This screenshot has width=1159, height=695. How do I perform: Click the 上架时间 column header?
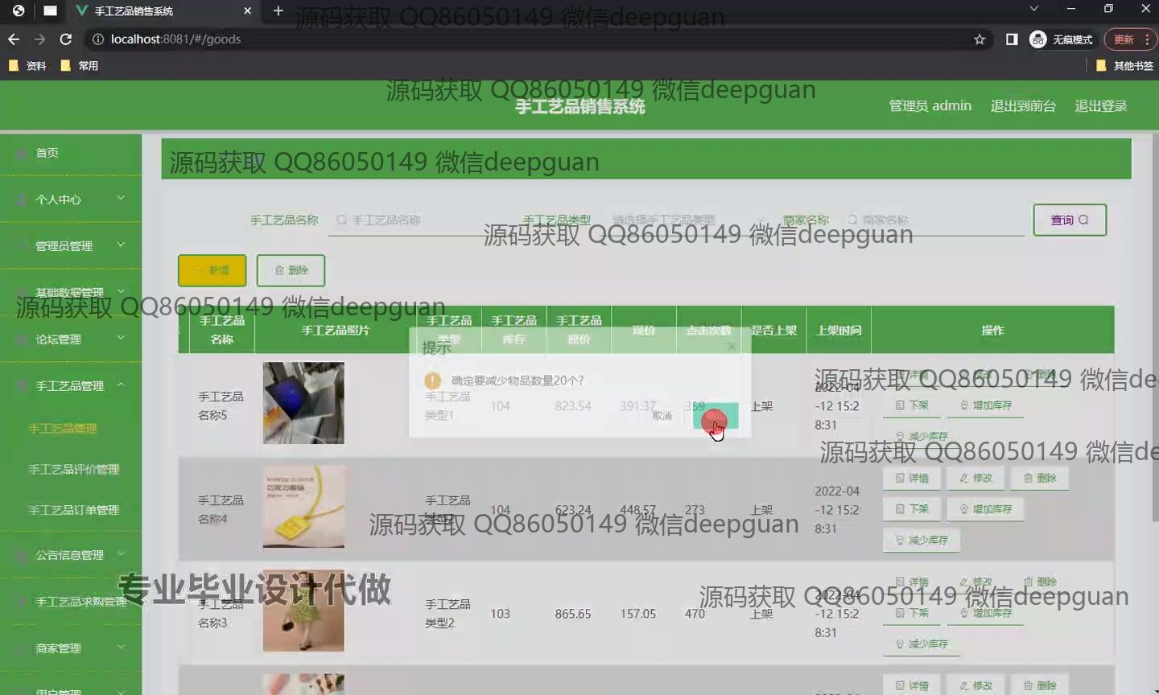pos(839,330)
